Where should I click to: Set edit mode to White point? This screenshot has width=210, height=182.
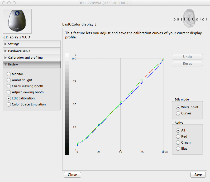178,107
